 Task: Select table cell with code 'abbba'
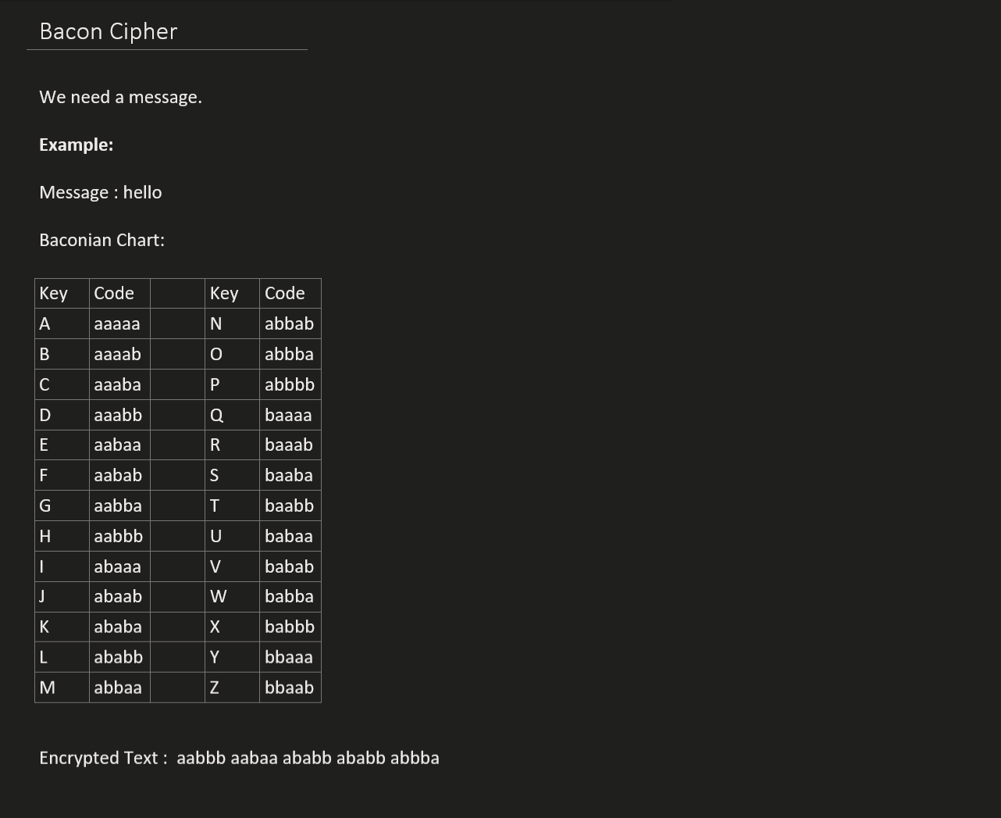[x=290, y=354]
